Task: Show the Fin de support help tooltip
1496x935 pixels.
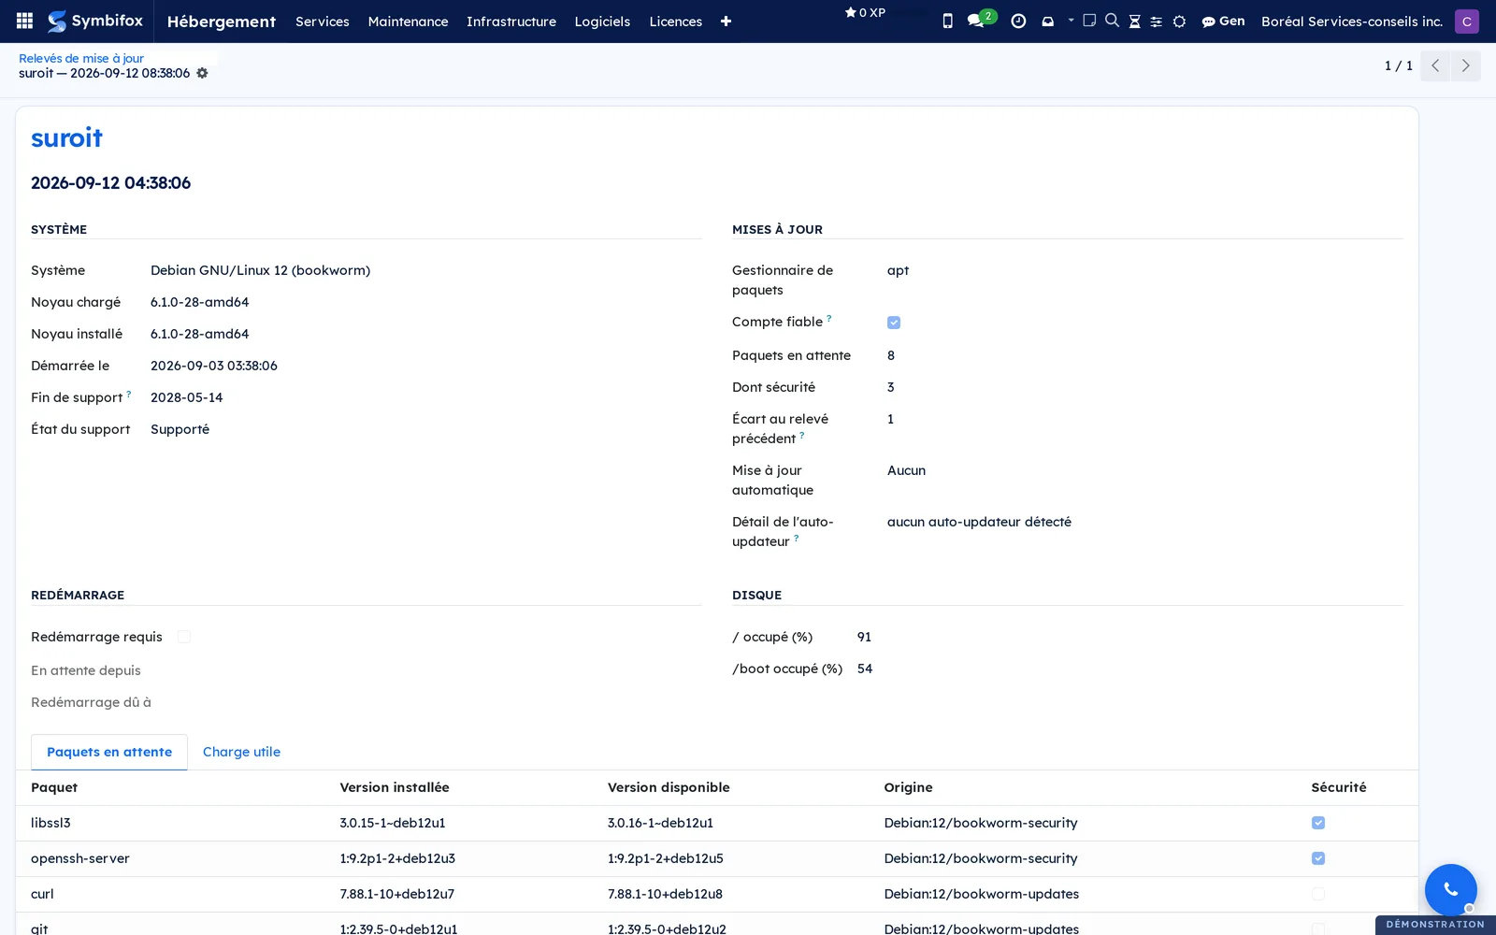Action: point(129,394)
